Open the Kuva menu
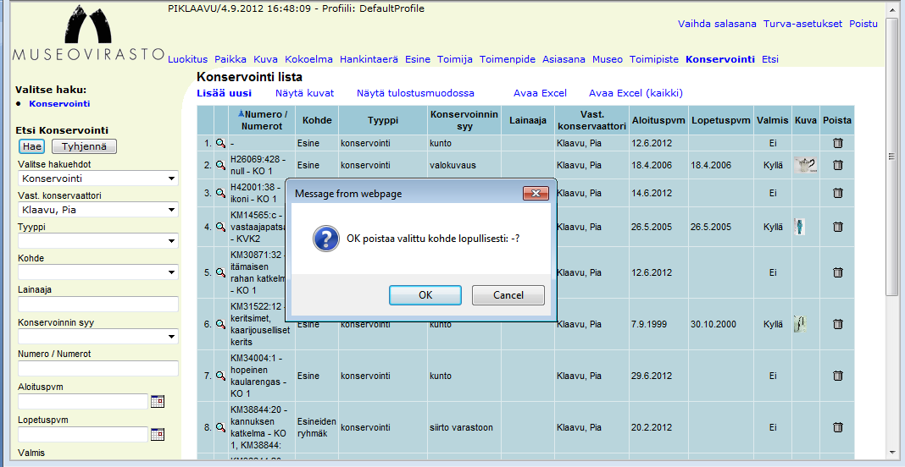905x467 pixels. click(265, 59)
